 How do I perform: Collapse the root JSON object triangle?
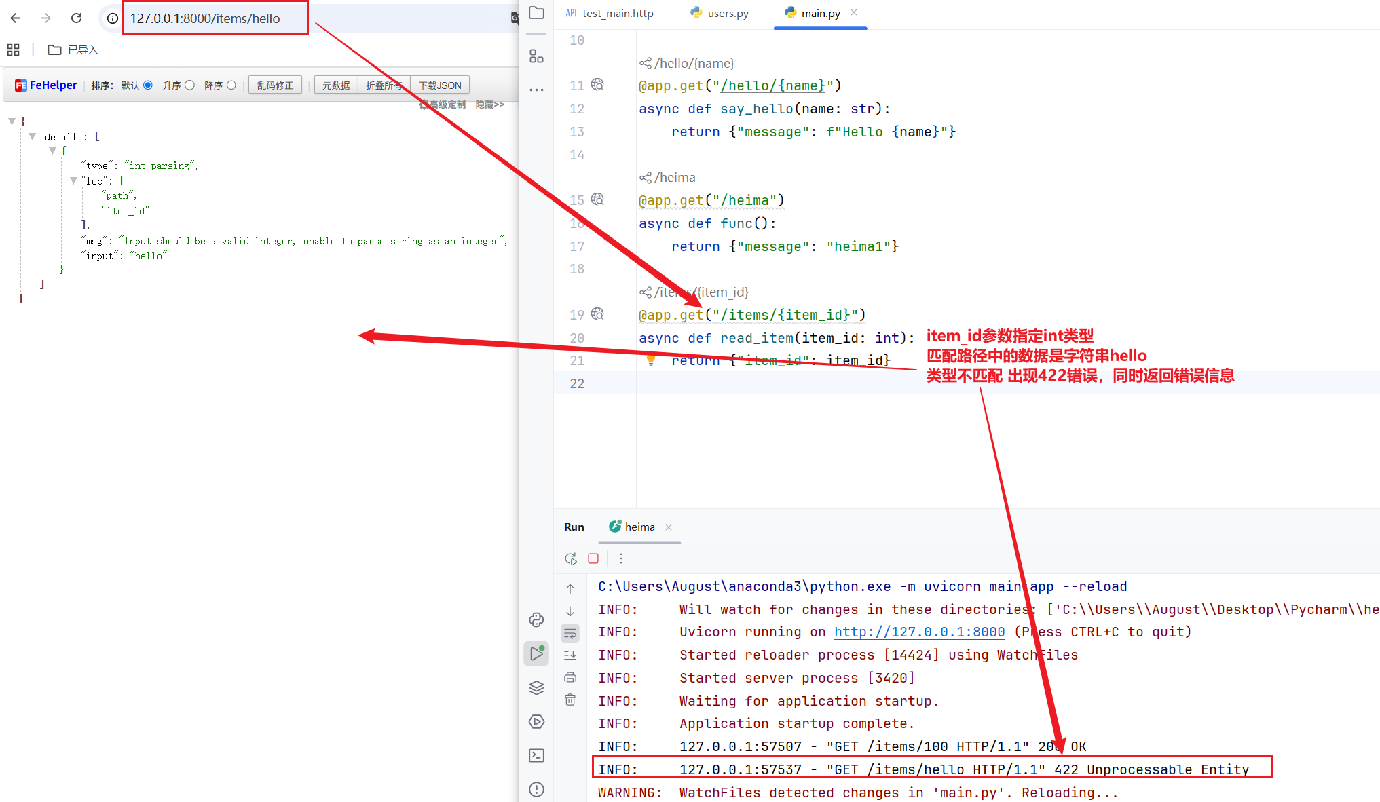pos(12,121)
